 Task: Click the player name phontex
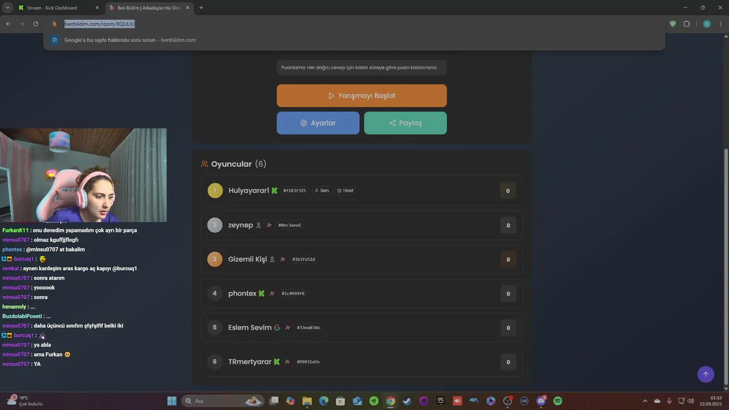(x=242, y=293)
